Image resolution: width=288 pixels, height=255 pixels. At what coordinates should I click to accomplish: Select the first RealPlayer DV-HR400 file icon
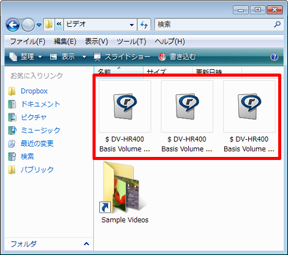click(125, 106)
